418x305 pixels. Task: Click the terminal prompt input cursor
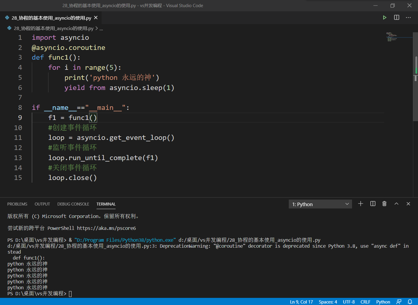(70, 294)
